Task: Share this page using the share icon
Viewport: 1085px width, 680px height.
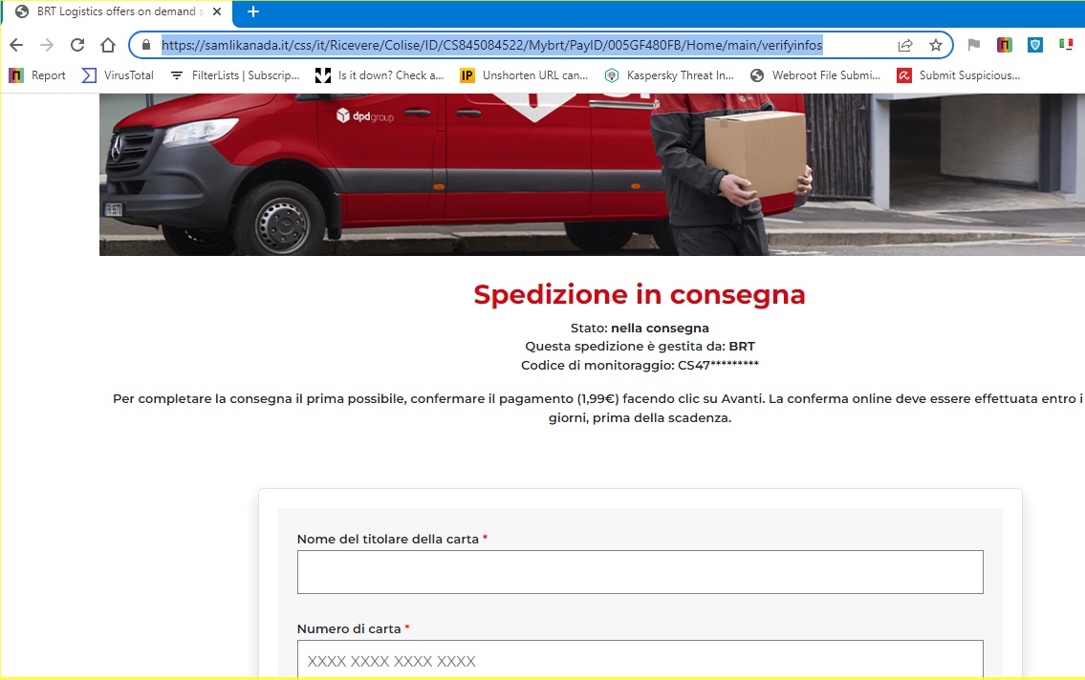Action: click(905, 46)
